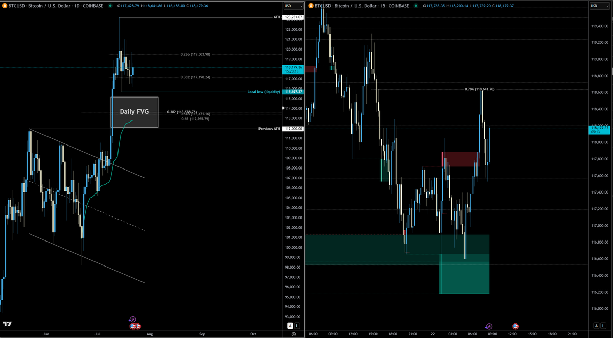
Task: Click the current price tag on 15-minute chart
Action: coord(600,130)
